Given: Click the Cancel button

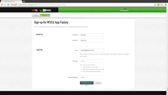Looking at the screenshot, I should tap(98, 83).
